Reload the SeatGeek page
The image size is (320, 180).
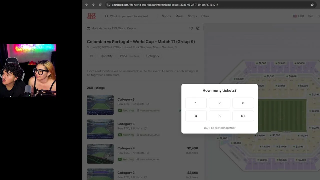(100, 4)
